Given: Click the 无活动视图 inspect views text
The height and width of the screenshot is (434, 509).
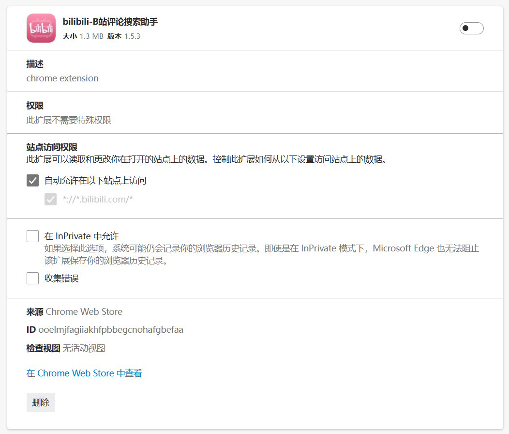Looking at the screenshot, I should 84,348.
